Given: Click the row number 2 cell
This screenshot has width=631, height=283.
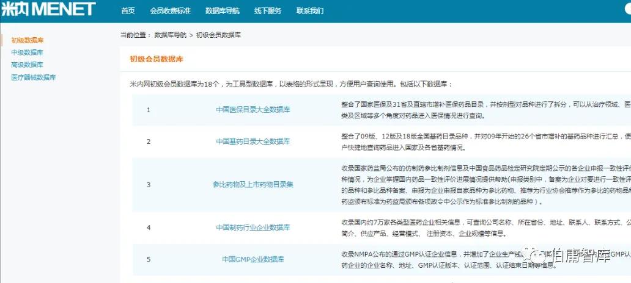Looking at the screenshot, I should [x=149, y=141].
